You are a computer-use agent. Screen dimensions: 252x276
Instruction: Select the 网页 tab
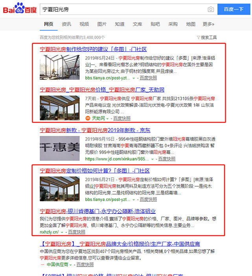(48, 24)
